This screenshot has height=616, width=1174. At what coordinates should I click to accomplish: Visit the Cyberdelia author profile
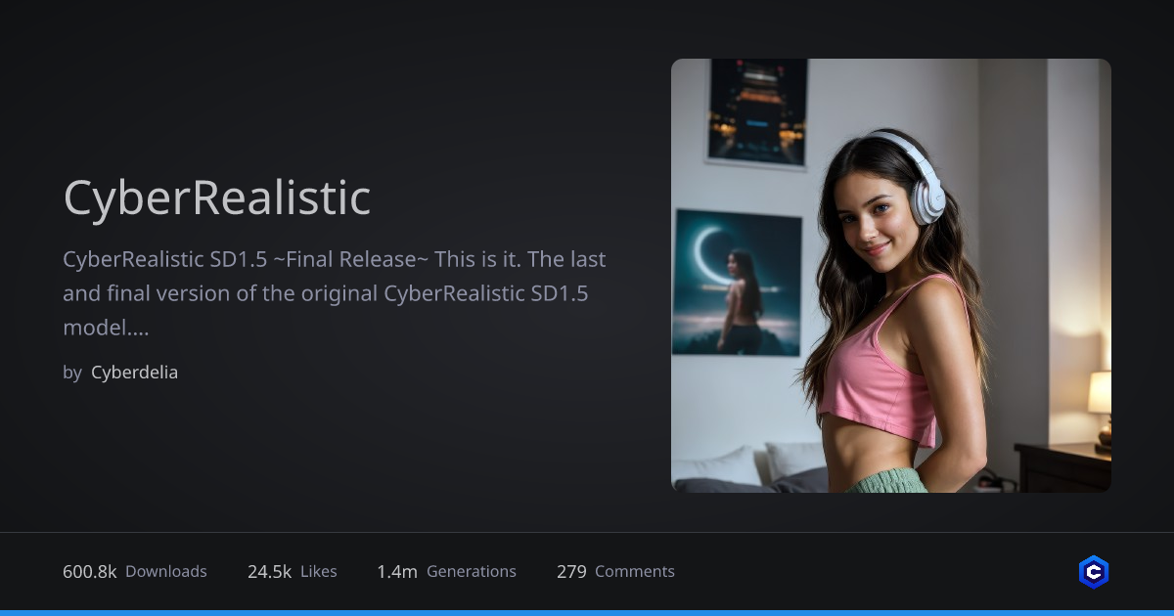tap(134, 373)
